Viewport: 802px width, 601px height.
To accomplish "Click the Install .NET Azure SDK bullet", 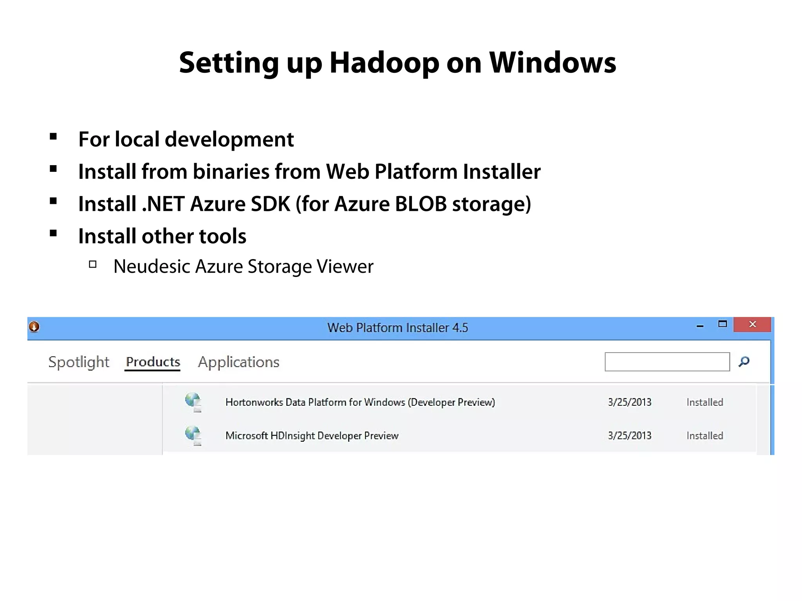I will point(305,204).
